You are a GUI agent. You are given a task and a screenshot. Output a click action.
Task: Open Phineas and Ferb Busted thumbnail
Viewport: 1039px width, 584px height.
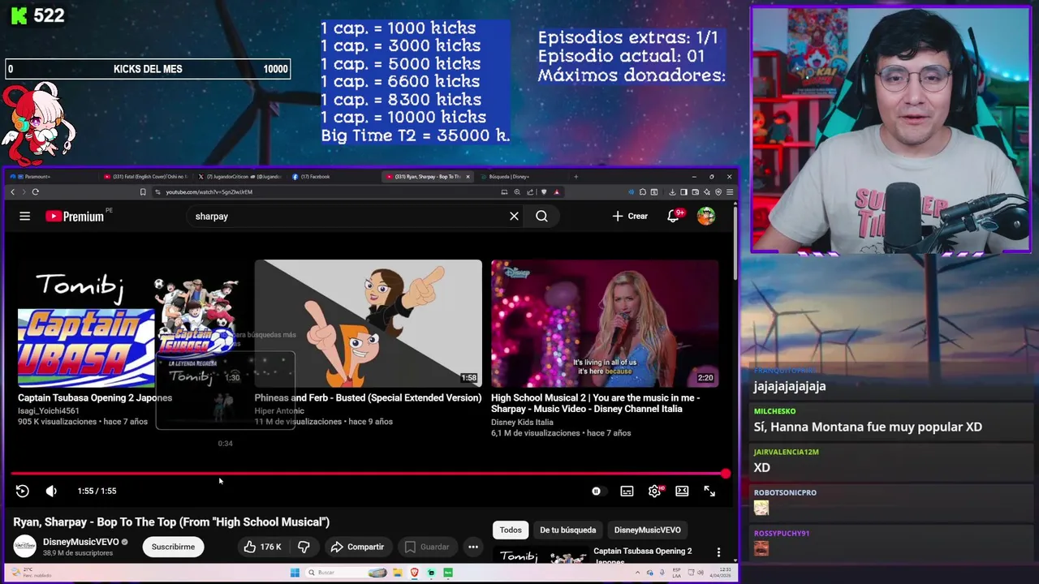(368, 324)
